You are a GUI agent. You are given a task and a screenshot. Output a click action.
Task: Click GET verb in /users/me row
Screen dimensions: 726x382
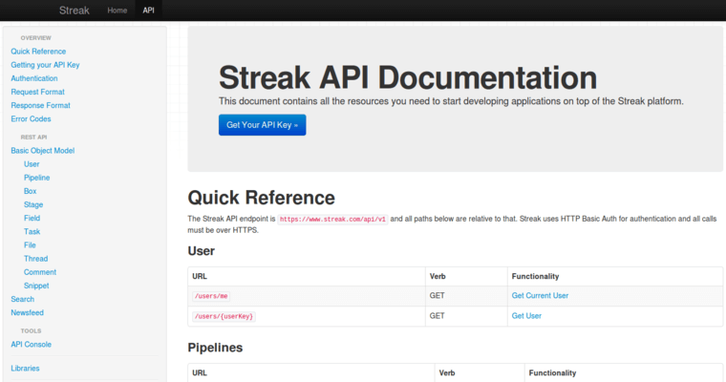[438, 295]
